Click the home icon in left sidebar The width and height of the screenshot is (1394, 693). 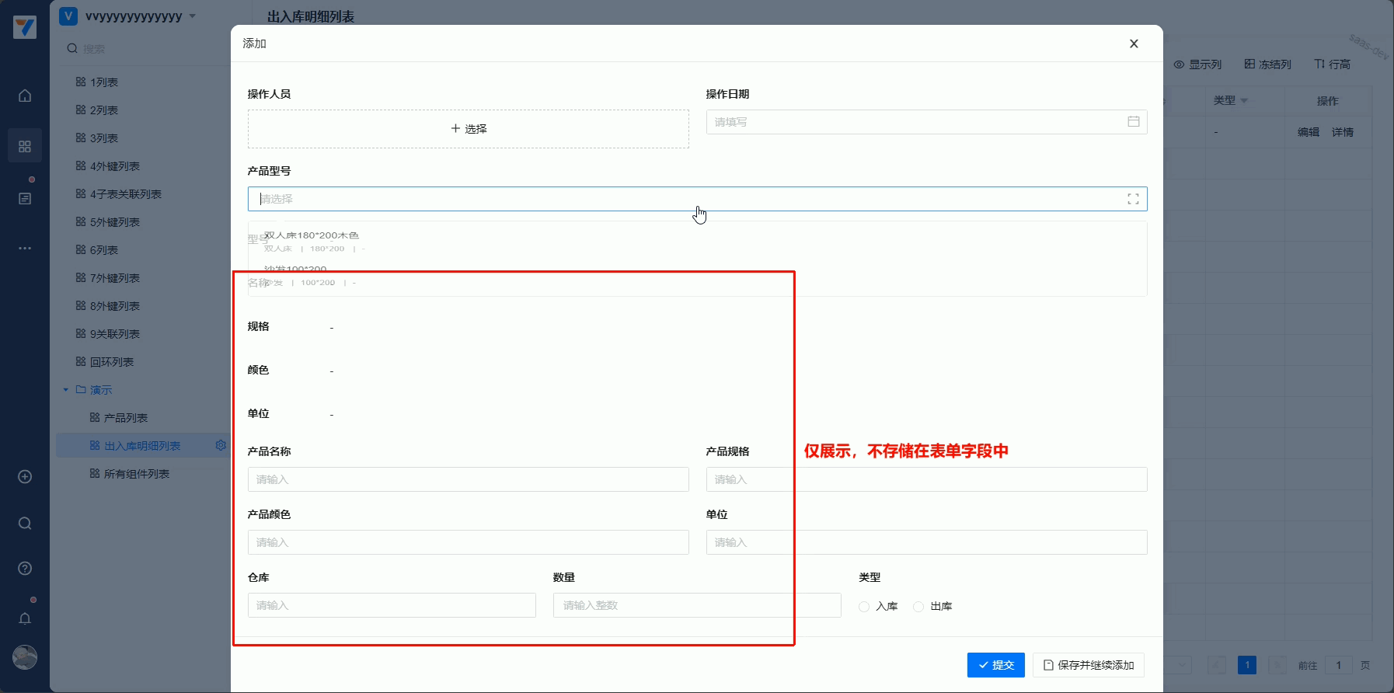click(25, 96)
